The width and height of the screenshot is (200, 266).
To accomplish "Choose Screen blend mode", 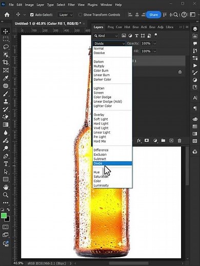I will tap(98, 93).
